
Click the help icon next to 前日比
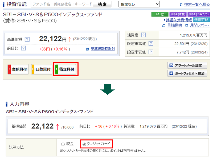[23, 48]
